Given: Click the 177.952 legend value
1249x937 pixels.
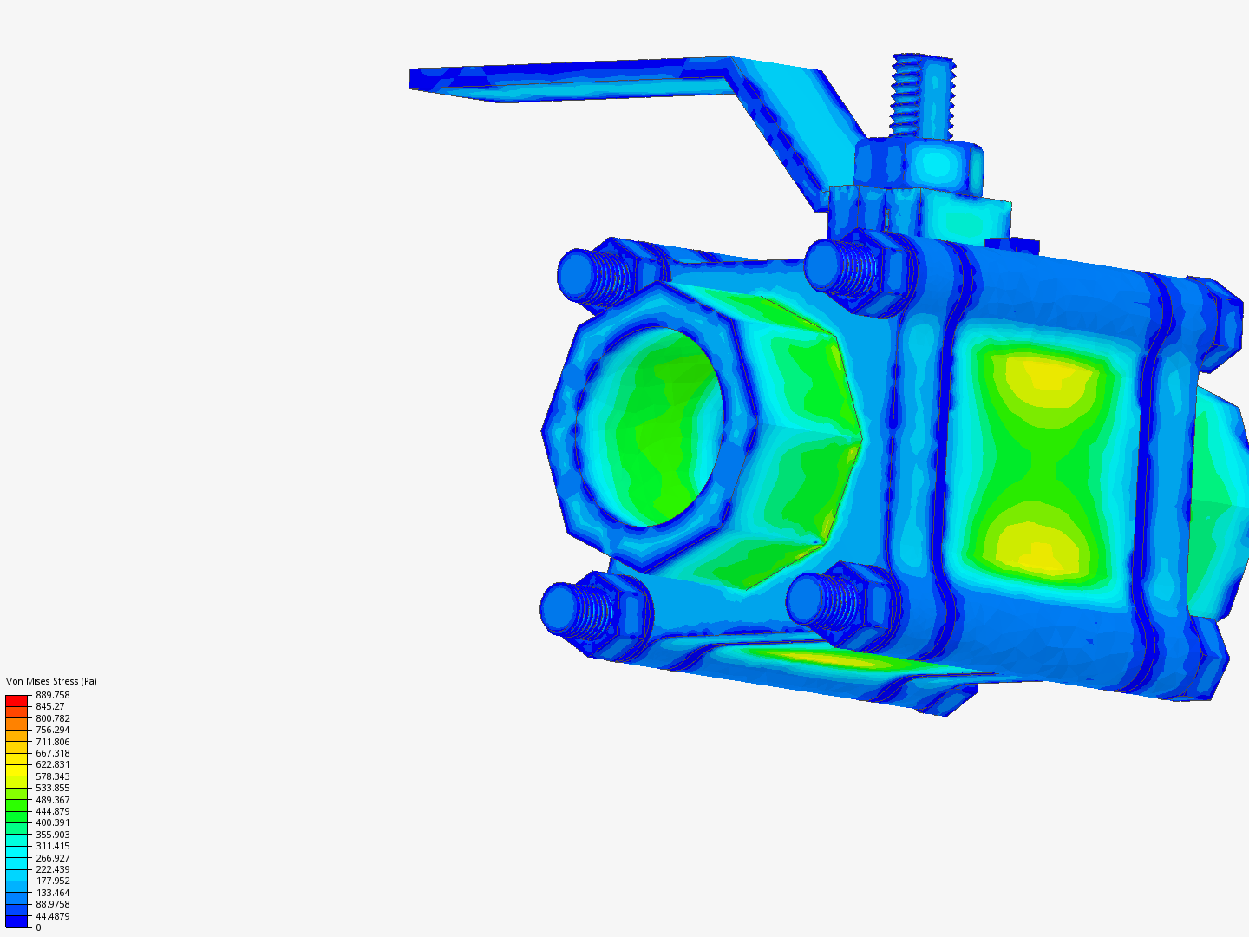Looking at the screenshot, I should pyautogui.click(x=53, y=881).
